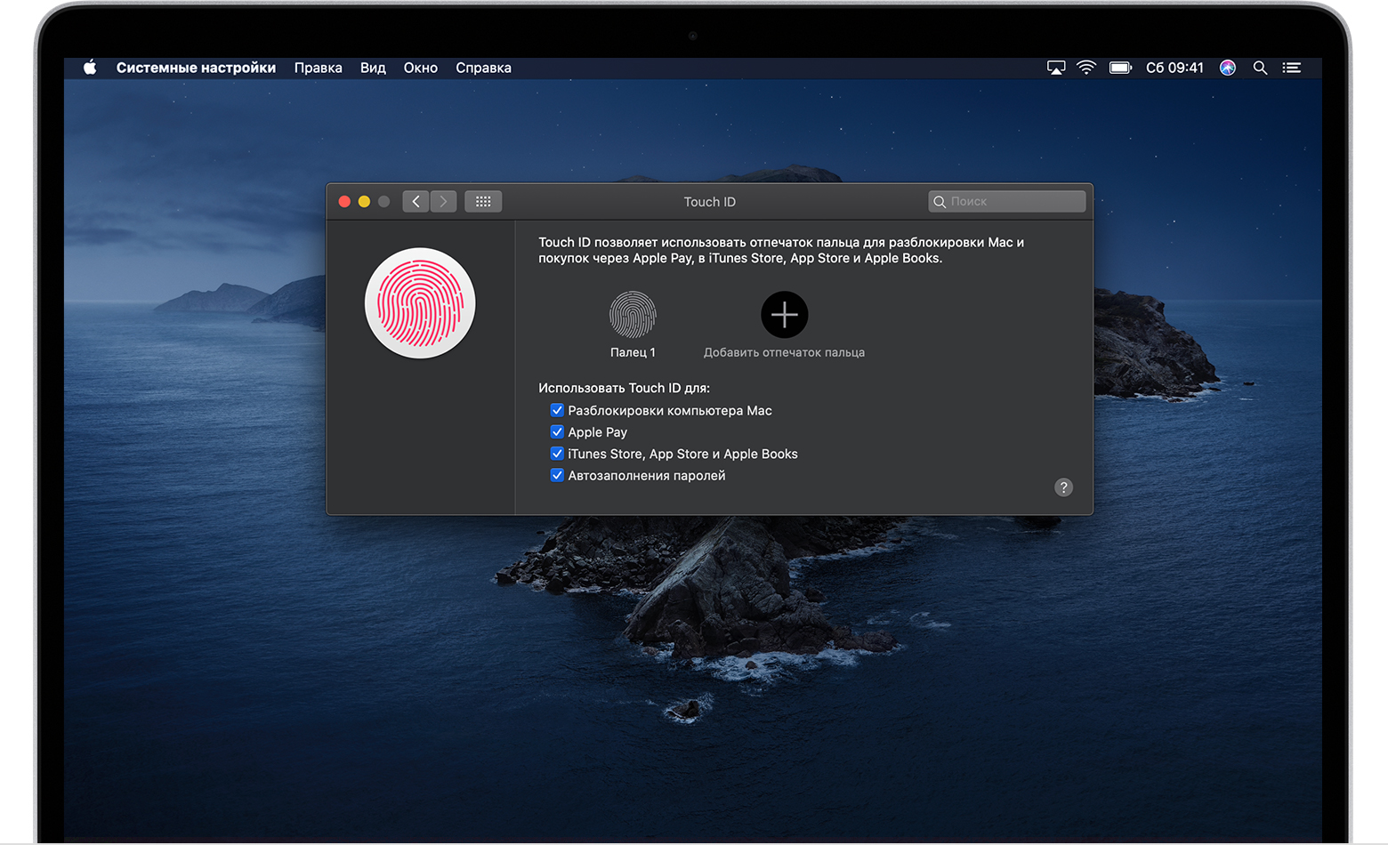The height and width of the screenshot is (845, 1388).
Task: Click the Палец 1 fingerprint icon
Action: tap(633, 315)
